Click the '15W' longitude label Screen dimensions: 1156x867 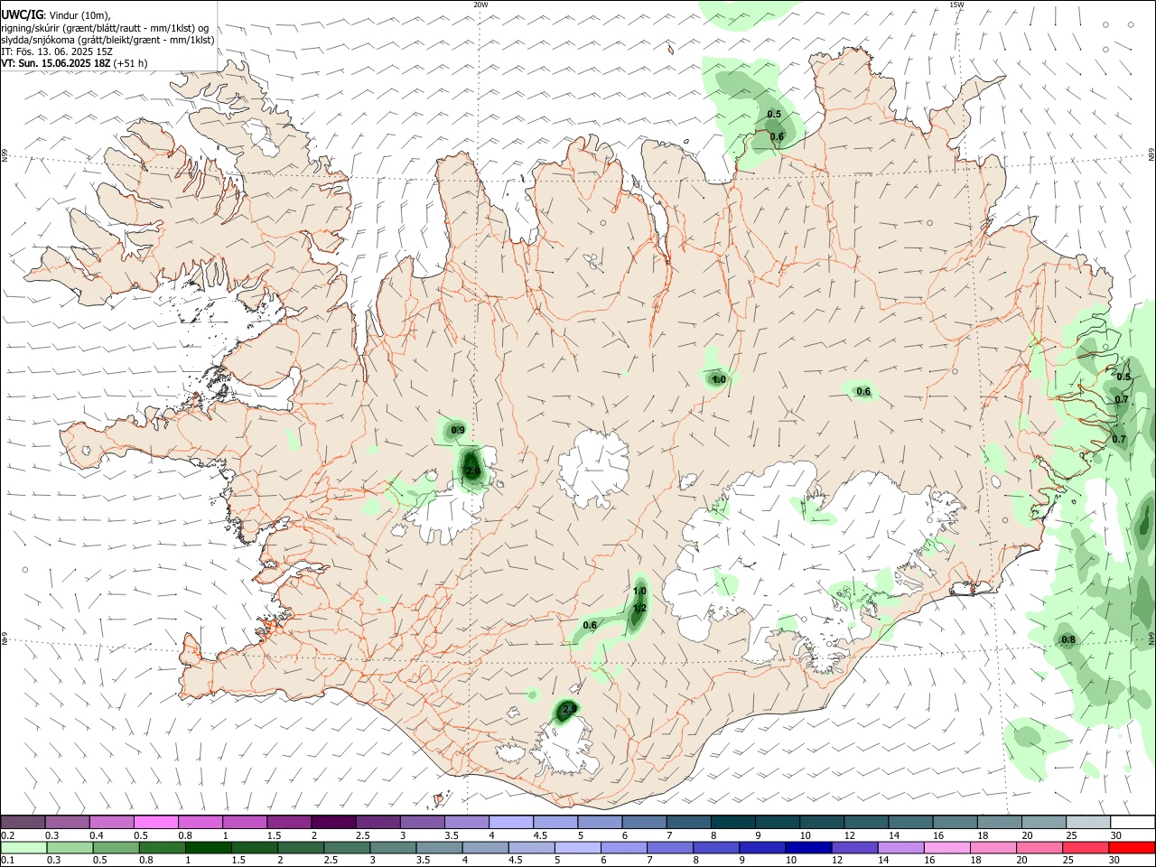pos(956,5)
